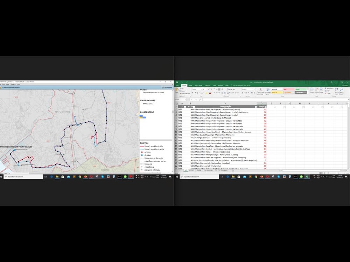This screenshot has width=350, height=262.
Task: Click Excel icon on the right monitor's taskbar
Action: coord(307,177)
